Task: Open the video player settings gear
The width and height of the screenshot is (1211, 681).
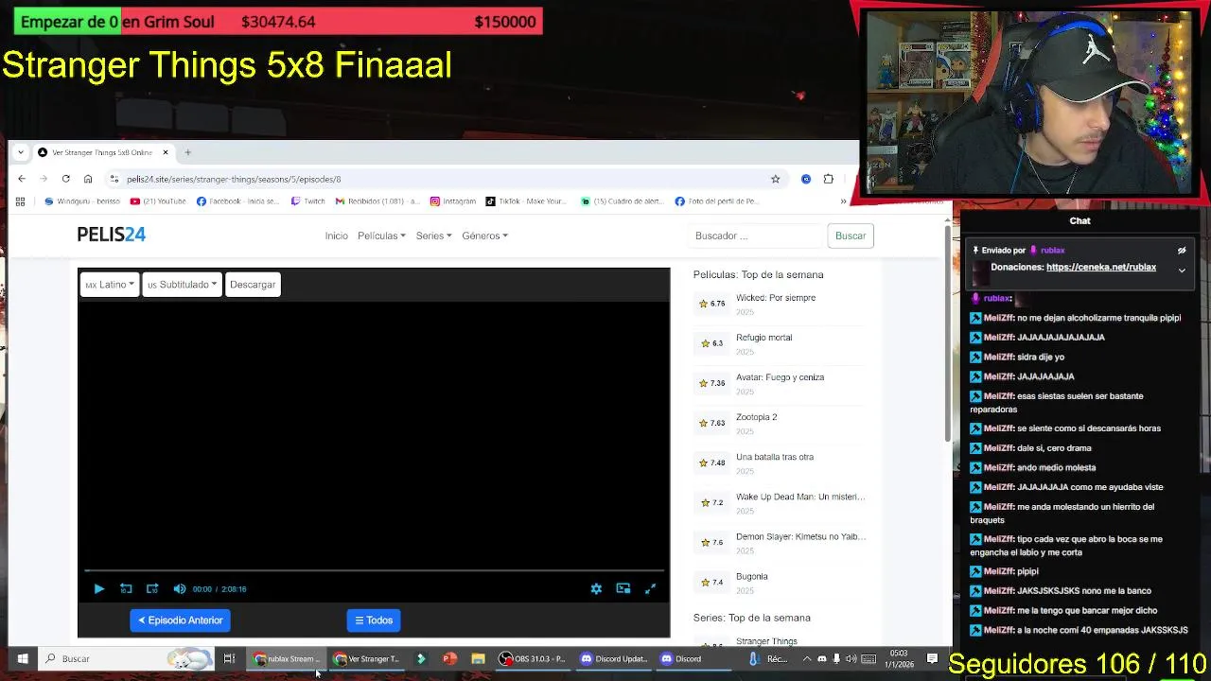Action: pos(596,588)
